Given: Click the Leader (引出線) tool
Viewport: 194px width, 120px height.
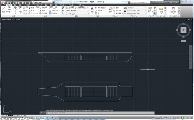Looking at the screenshot, I should pos(99,11).
